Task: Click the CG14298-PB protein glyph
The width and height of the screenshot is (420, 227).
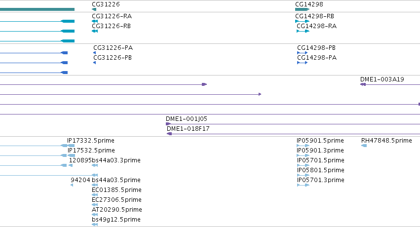Action: [303, 53]
